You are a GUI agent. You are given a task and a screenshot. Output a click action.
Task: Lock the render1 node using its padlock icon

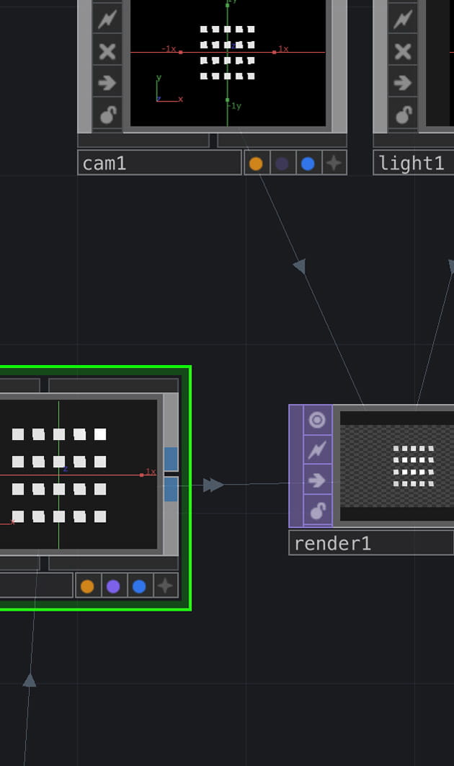click(317, 511)
